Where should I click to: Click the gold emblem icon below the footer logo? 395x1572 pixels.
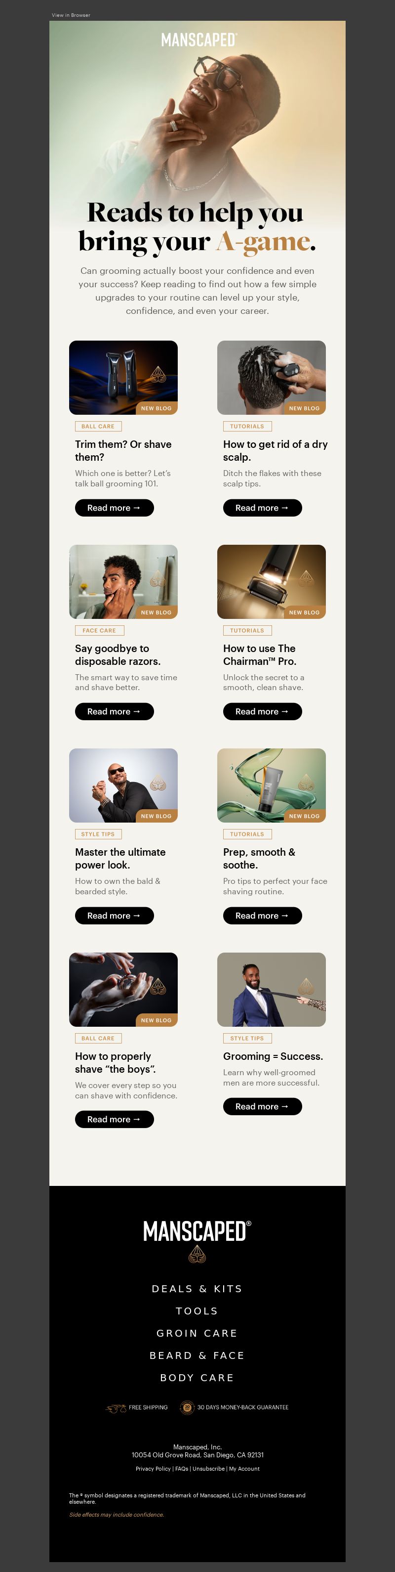click(x=197, y=1255)
